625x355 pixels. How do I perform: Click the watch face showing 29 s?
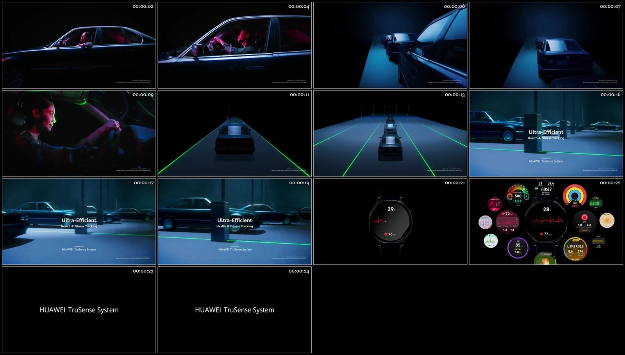click(x=390, y=221)
